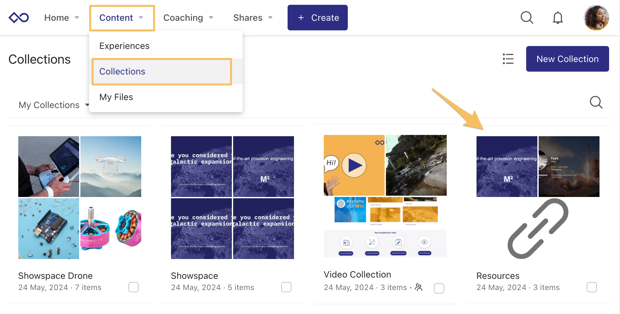Click the link icon in Resources collection
Viewport: 620px width, 314px height.
(x=538, y=228)
